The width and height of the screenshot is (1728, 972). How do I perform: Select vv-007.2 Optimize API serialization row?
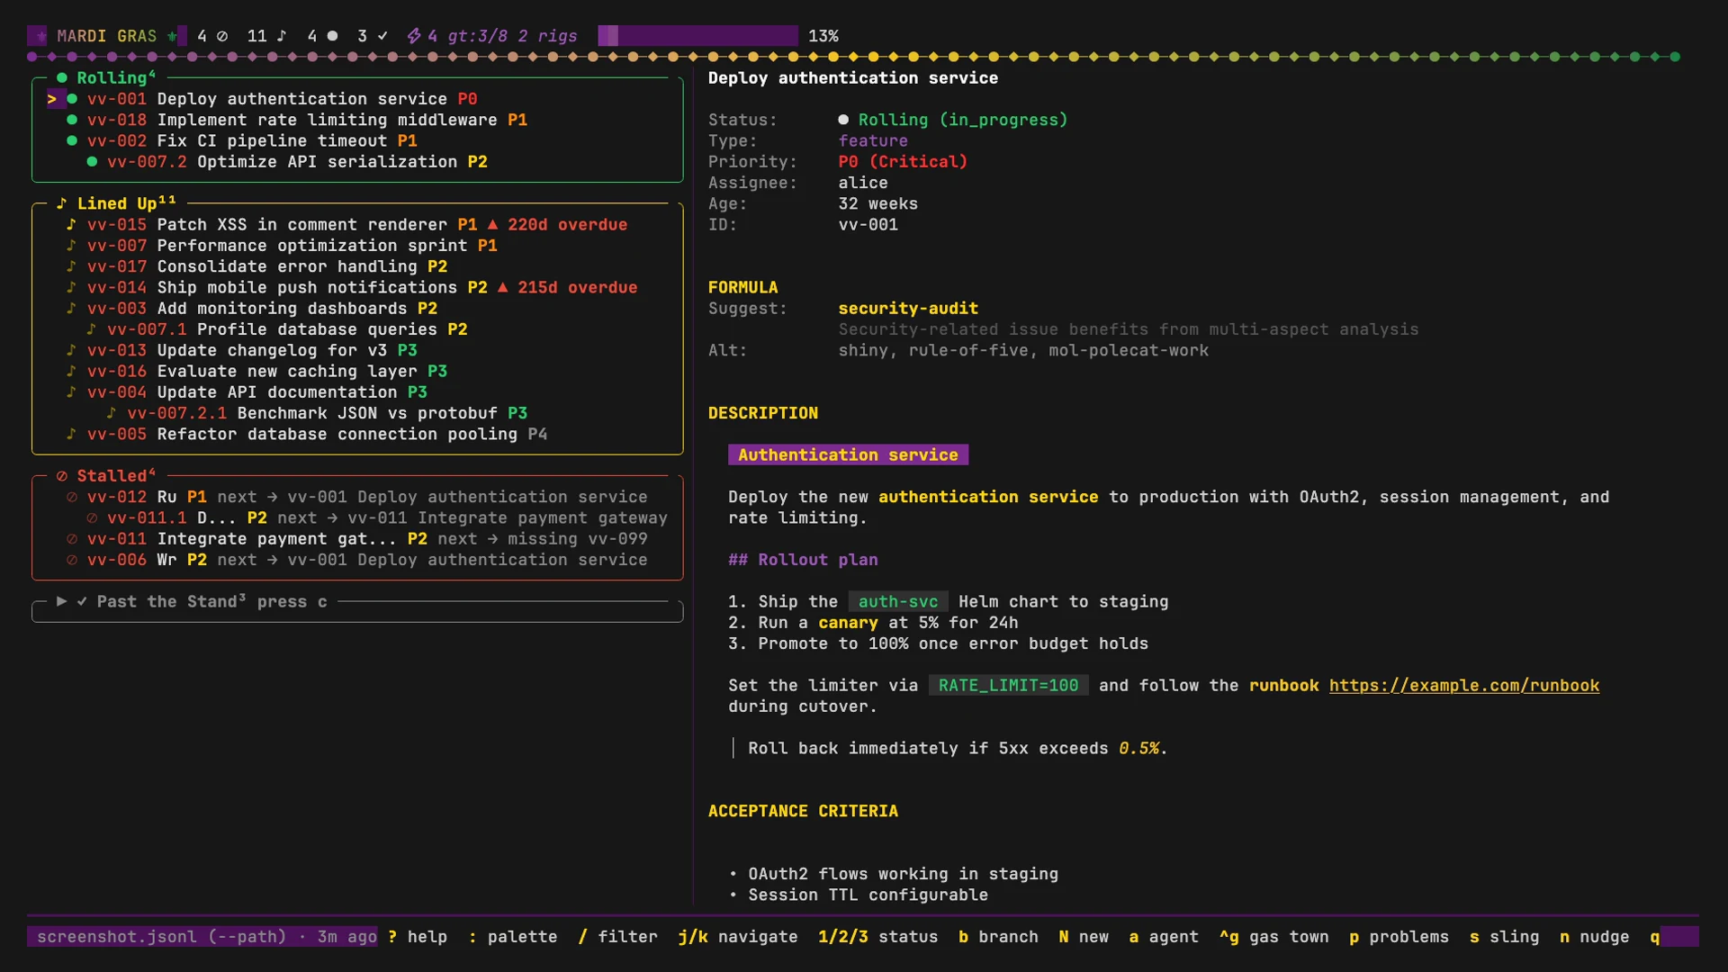[357, 162]
